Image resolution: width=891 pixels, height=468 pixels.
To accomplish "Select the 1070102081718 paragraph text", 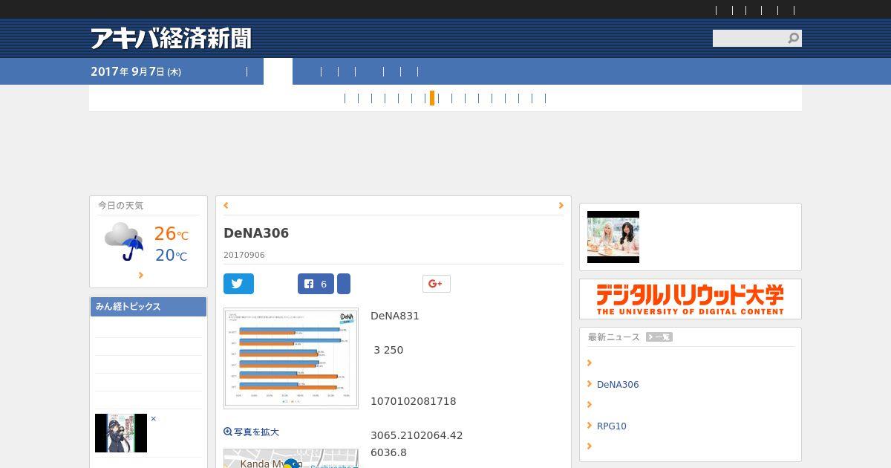I will (414, 401).
